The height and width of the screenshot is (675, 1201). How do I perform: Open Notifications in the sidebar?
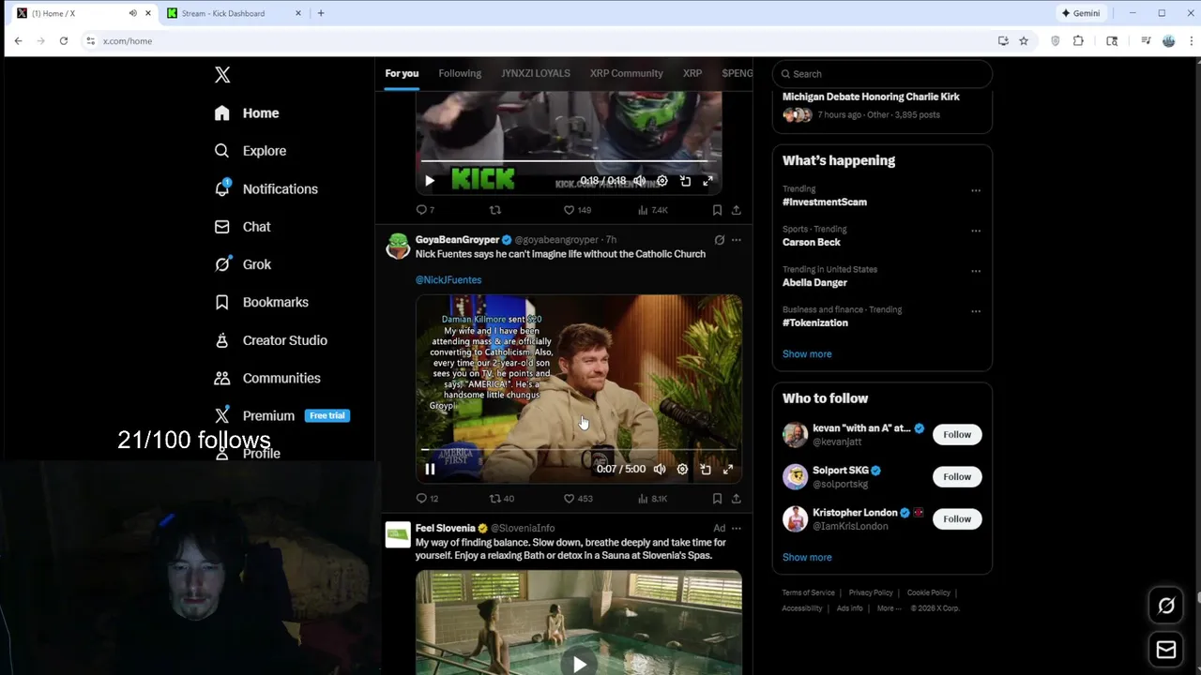[x=266, y=188]
